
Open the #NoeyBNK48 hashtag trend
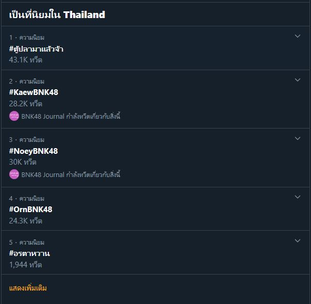[33, 151]
